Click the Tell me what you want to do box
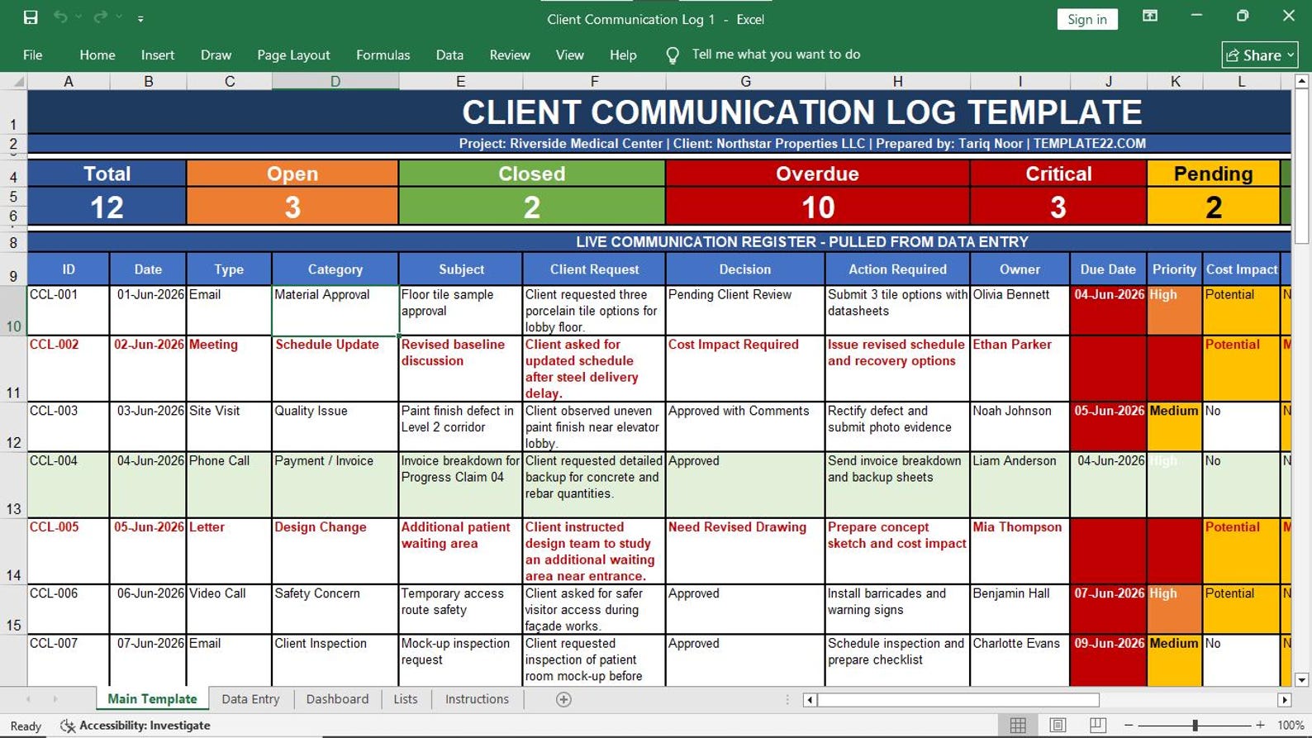1312x738 pixels. click(x=776, y=55)
